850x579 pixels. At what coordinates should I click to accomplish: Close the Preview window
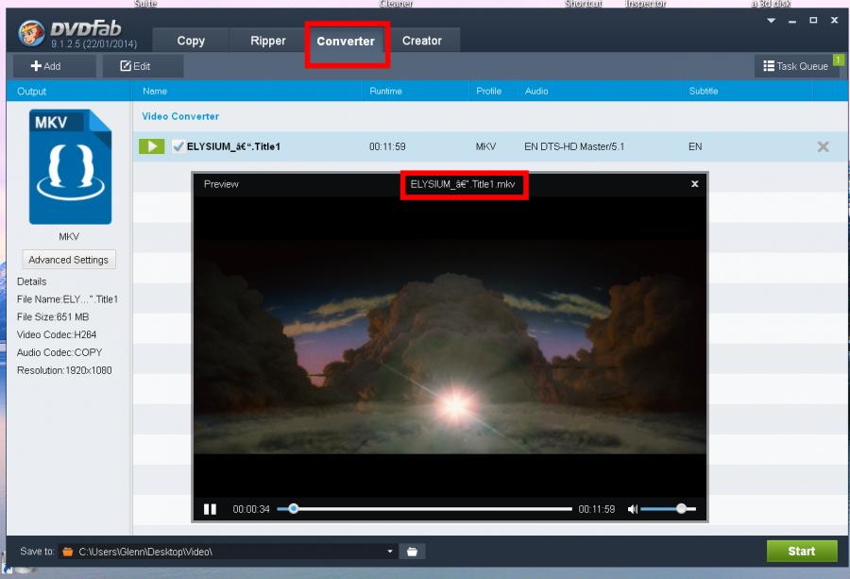pos(694,184)
